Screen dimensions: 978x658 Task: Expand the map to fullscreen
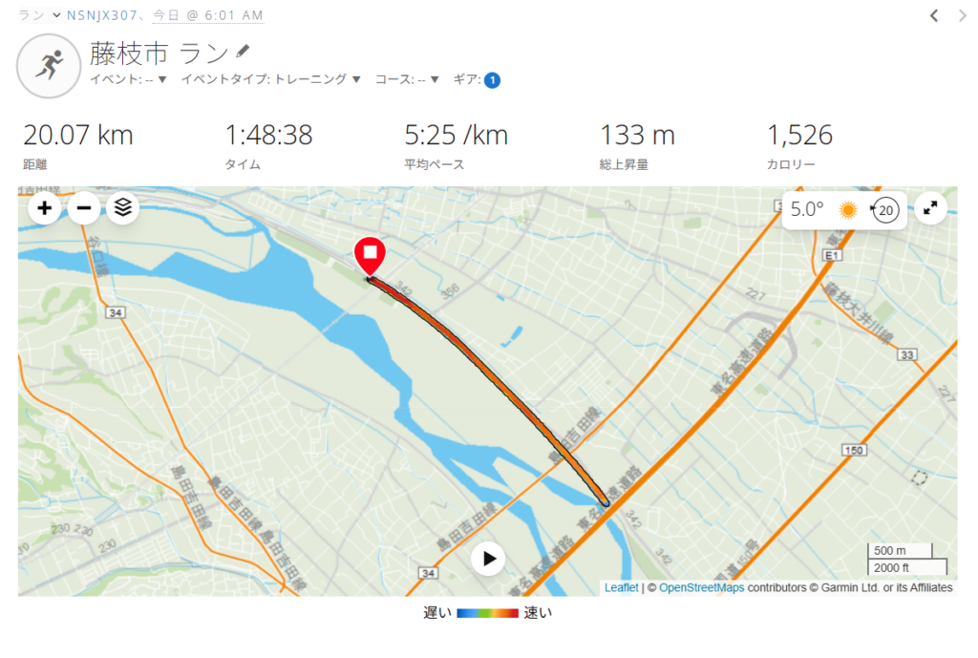tap(930, 207)
